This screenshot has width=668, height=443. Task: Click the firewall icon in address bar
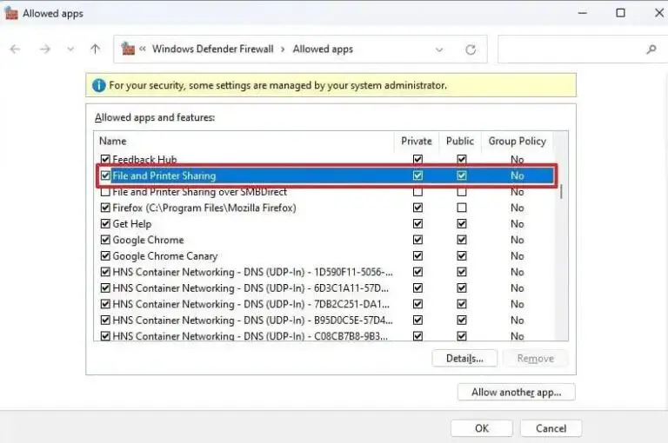coord(129,50)
